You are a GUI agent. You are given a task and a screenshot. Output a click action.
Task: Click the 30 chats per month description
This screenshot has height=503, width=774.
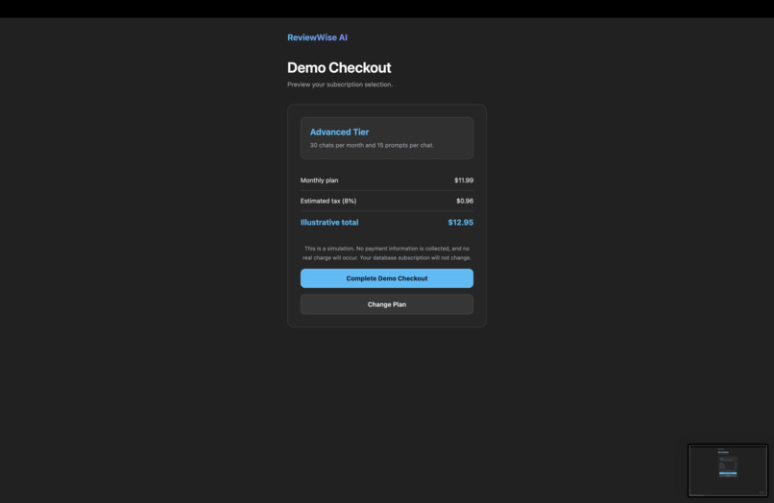(x=372, y=145)
